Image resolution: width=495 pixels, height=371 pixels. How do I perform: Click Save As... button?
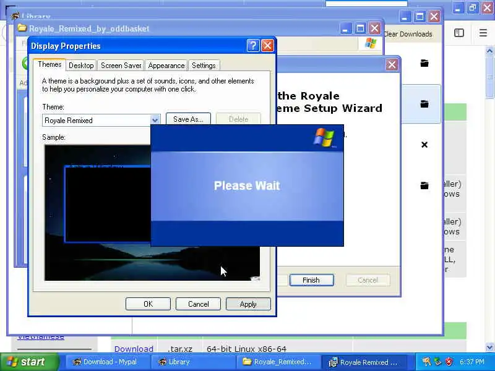(x=188, y=119)
